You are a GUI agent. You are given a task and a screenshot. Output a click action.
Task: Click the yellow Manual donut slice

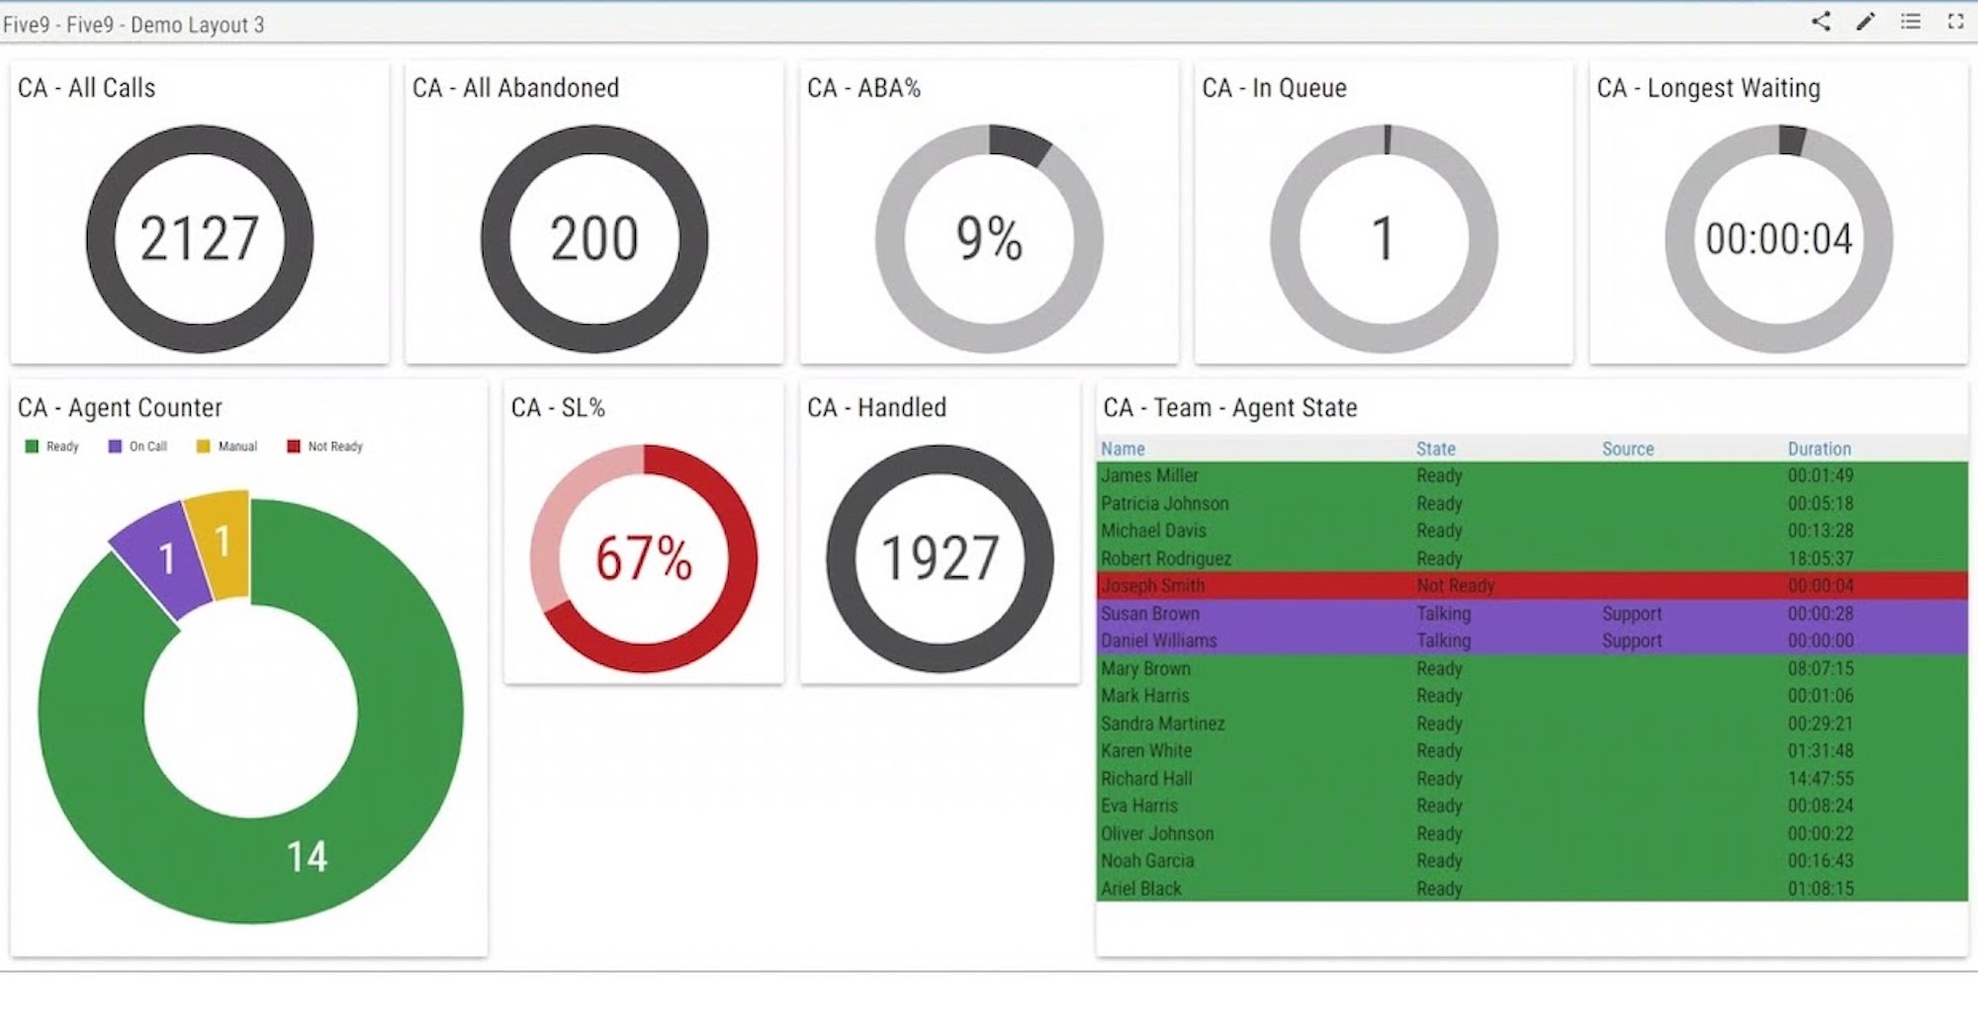[x=223, y=542]
